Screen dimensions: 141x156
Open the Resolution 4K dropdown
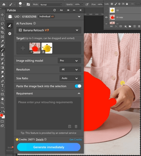[70, 69]
